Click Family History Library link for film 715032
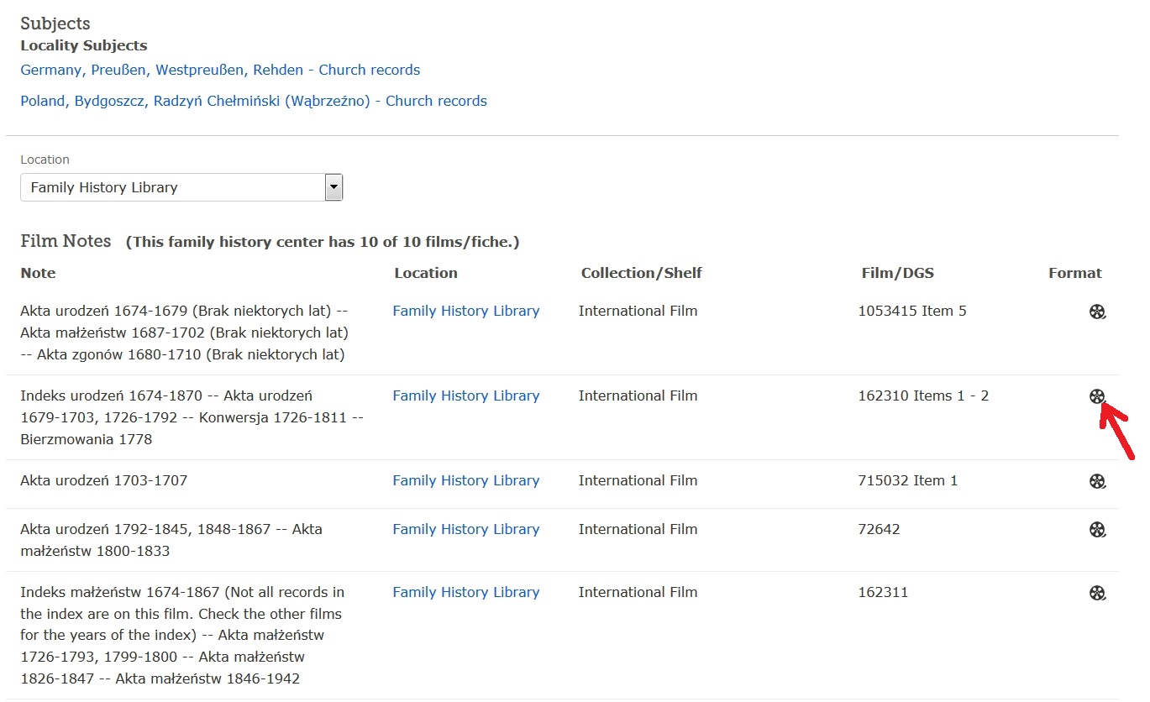Image resolution: width=1150 pixels, height=702 pixels. click(465, 480)
